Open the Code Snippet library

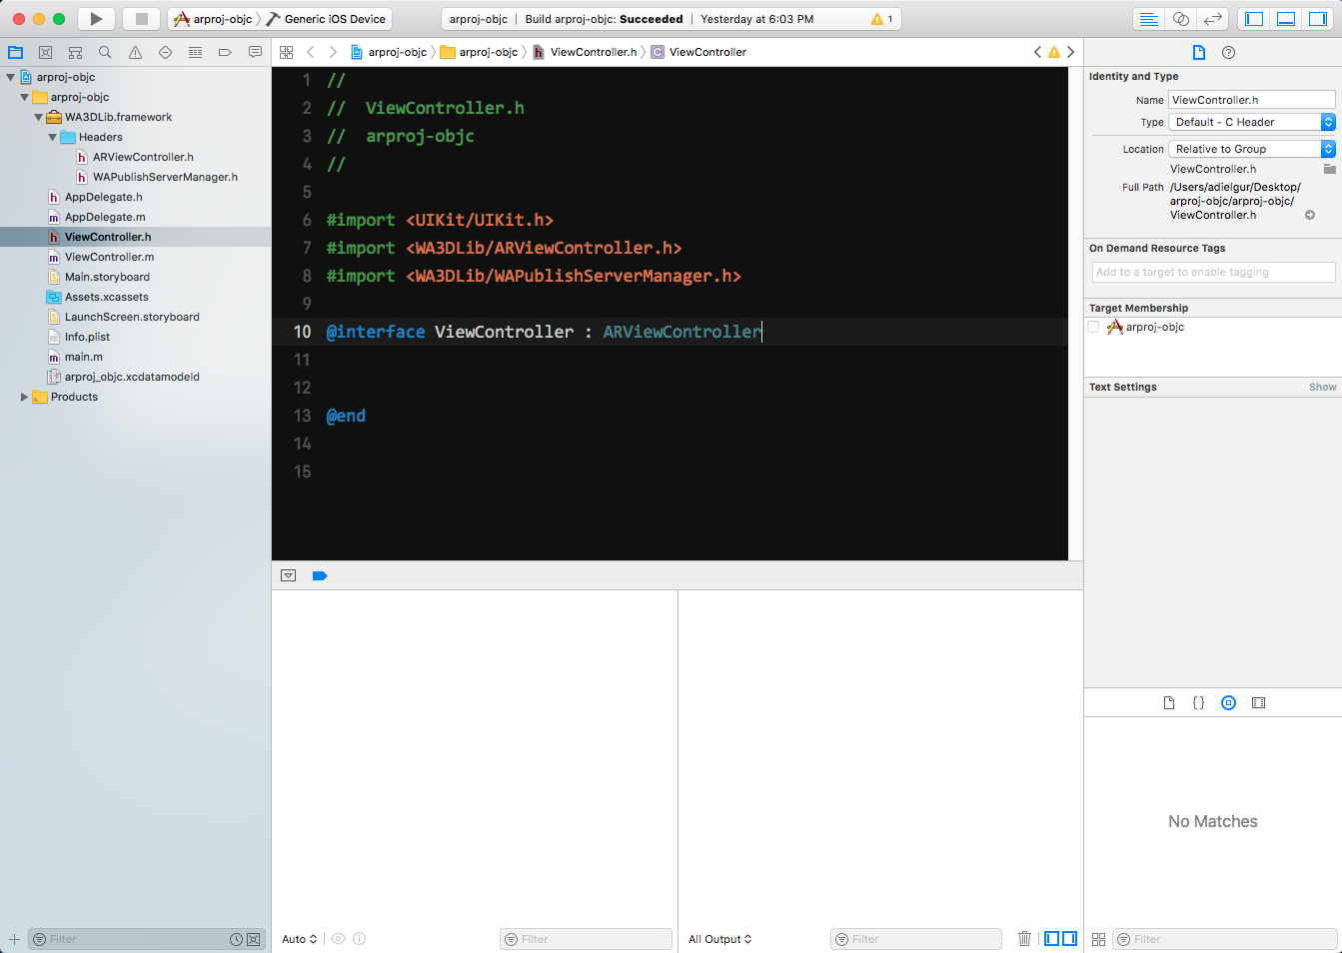click(1199, 703)
